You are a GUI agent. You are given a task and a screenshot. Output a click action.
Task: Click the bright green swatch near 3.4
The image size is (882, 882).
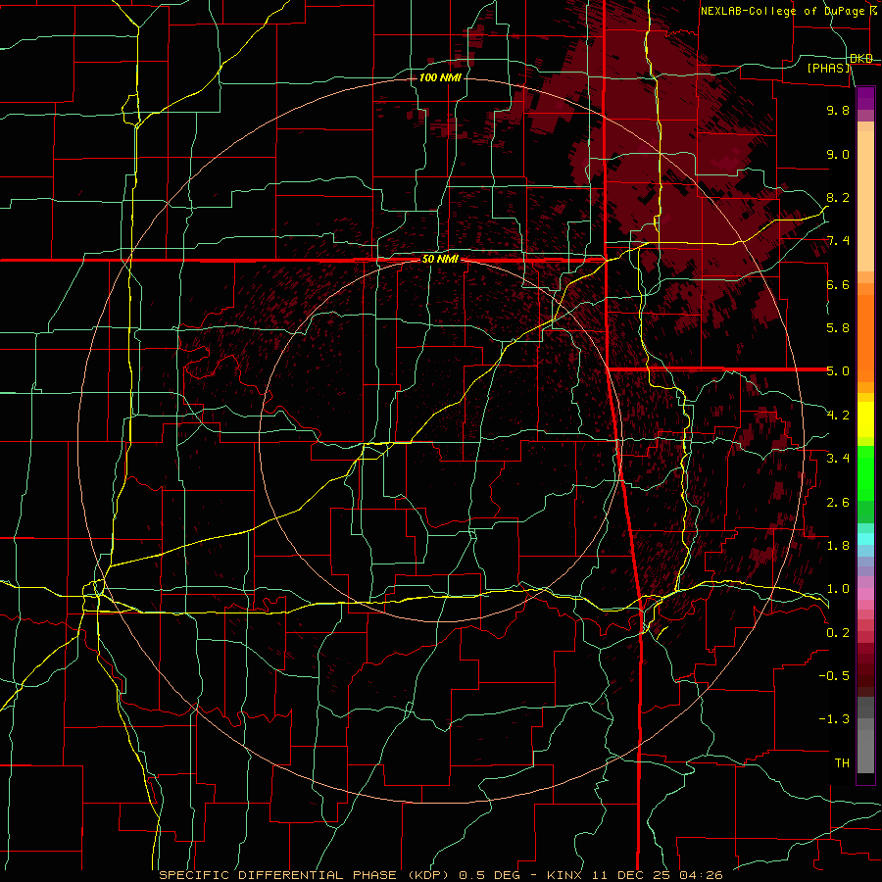pyautogui.click(x=865, y=473)
